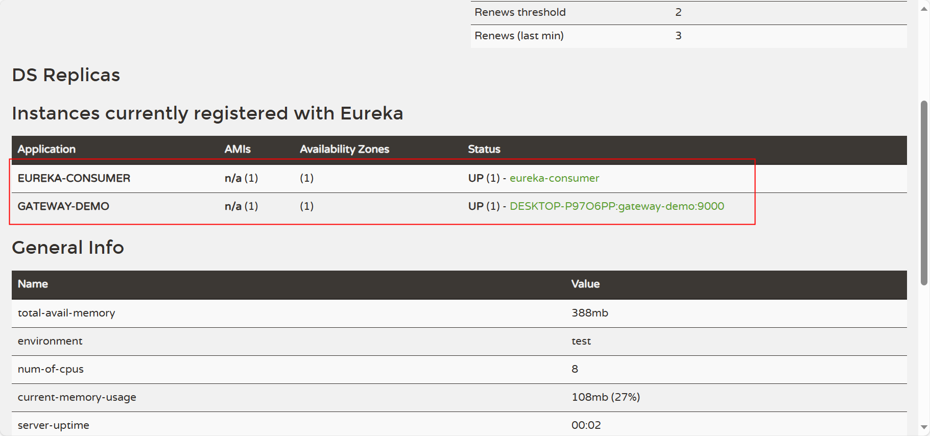
Task: Click the Application column header
Action: coord(46,149)
